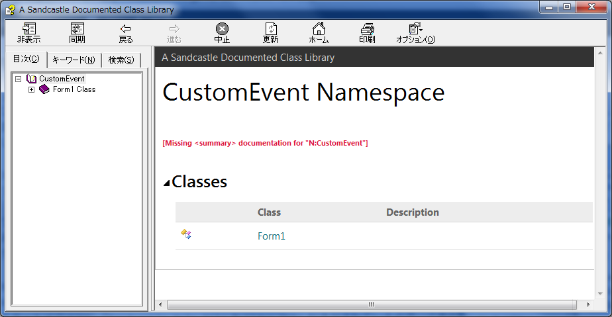Go to ホーム (Home) via toolbar icon

click(319, 29)
